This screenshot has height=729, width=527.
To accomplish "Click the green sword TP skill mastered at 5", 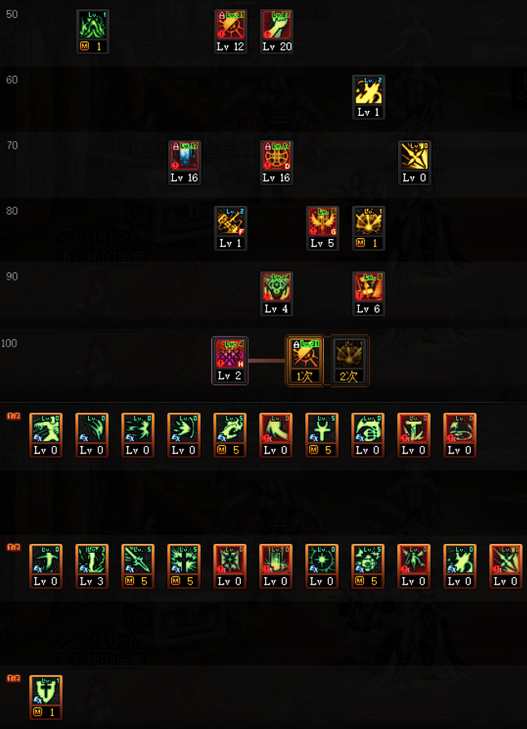I will 138,566.
